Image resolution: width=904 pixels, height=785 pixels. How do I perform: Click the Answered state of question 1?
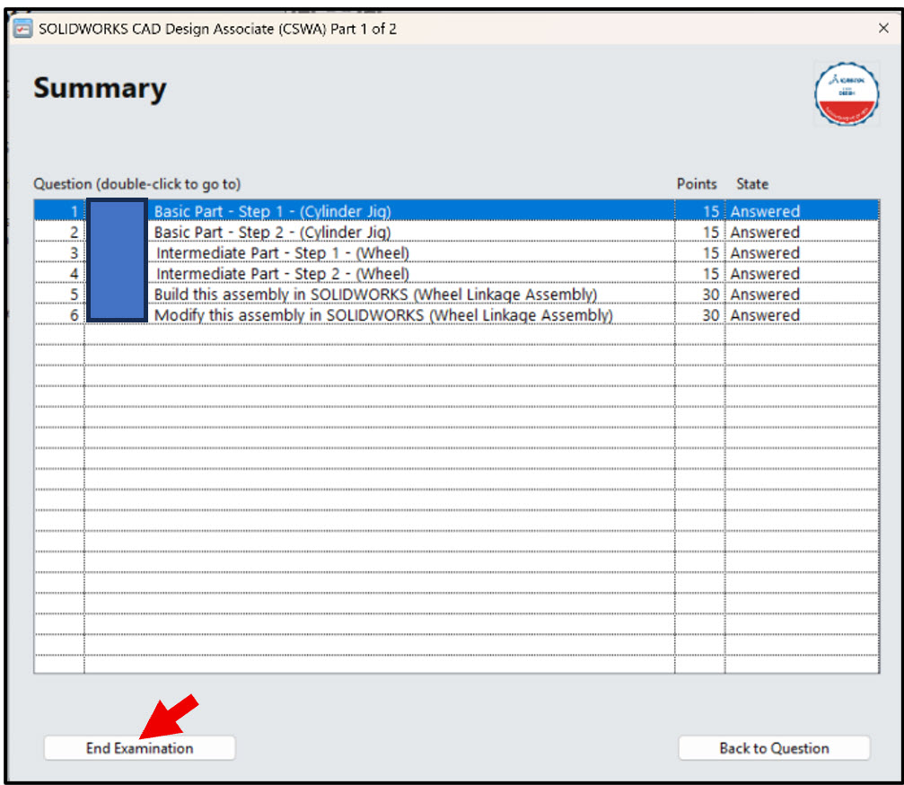click(x=765, y=211)
